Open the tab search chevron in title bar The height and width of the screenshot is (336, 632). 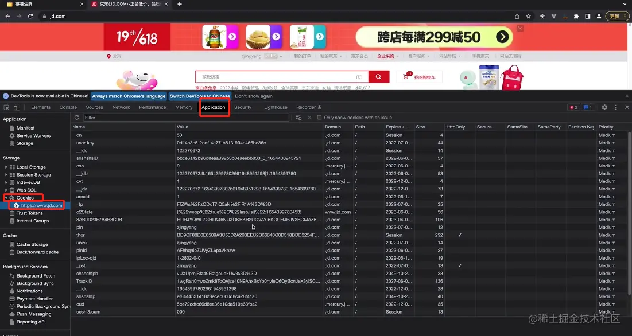[625, 4]
